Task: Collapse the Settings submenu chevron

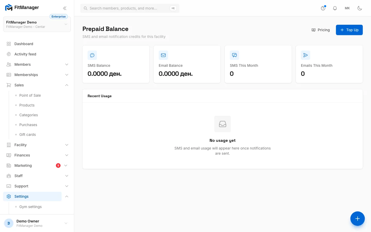Action: coord(67,196)
